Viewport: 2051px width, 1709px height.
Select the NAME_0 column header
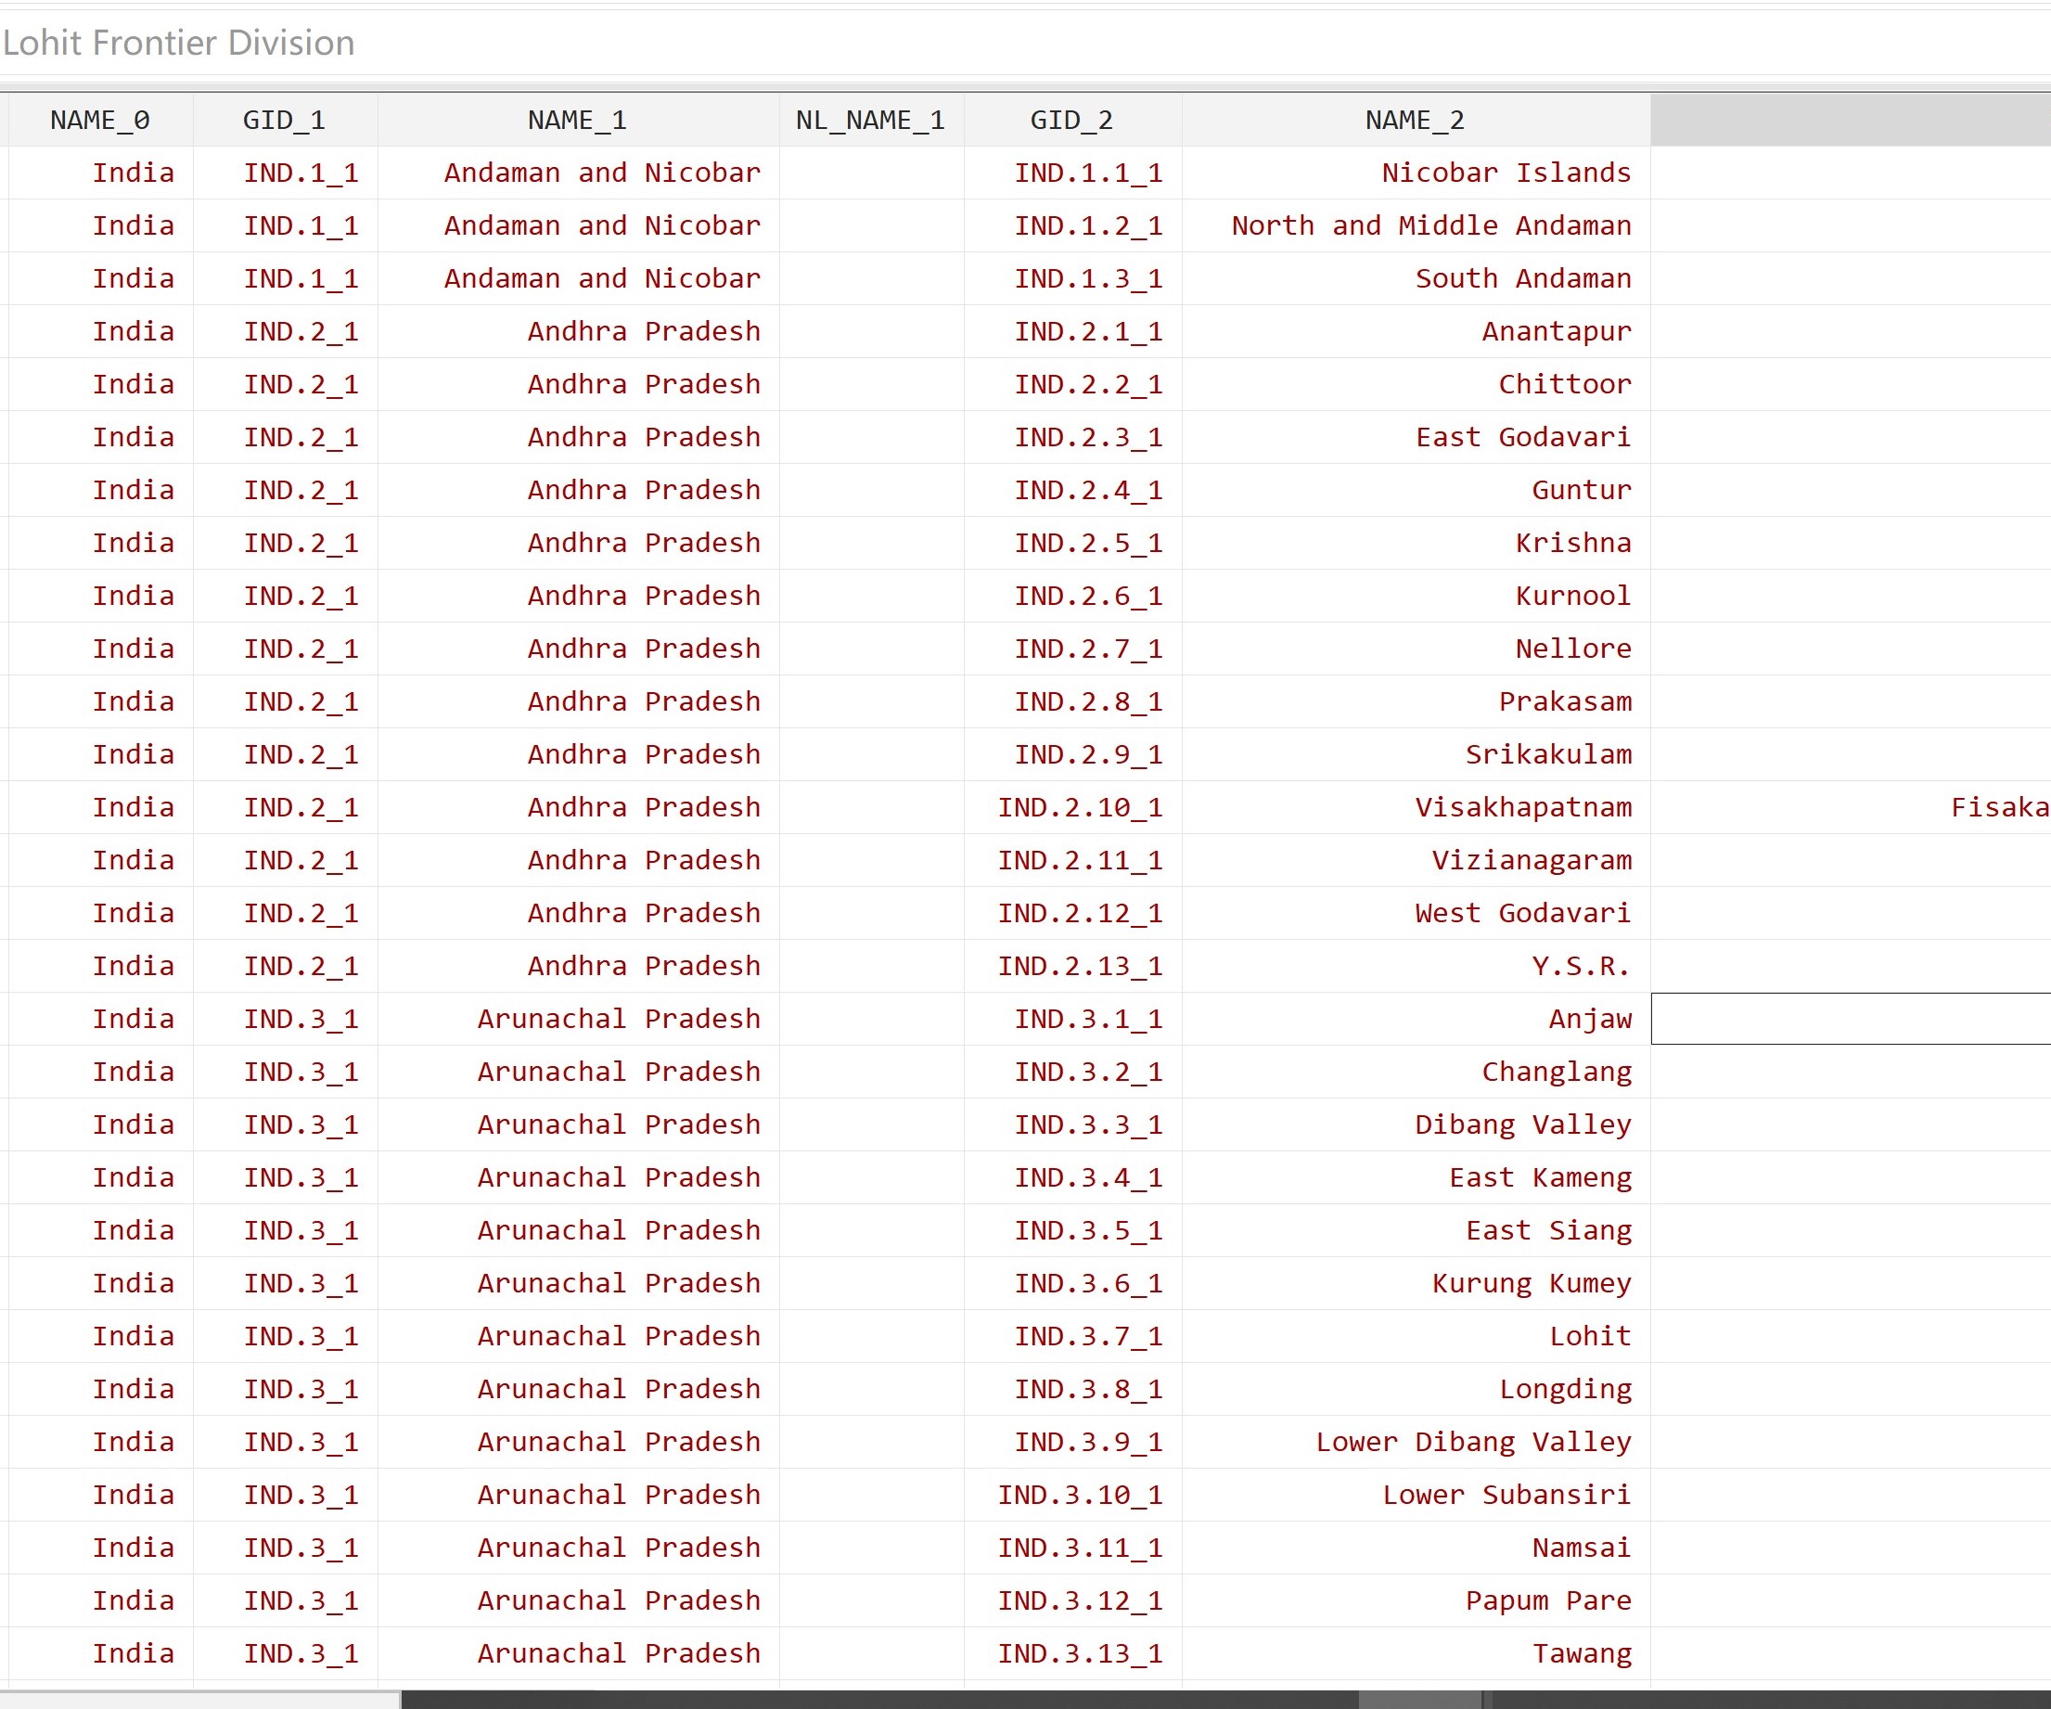tap(99, 120)
